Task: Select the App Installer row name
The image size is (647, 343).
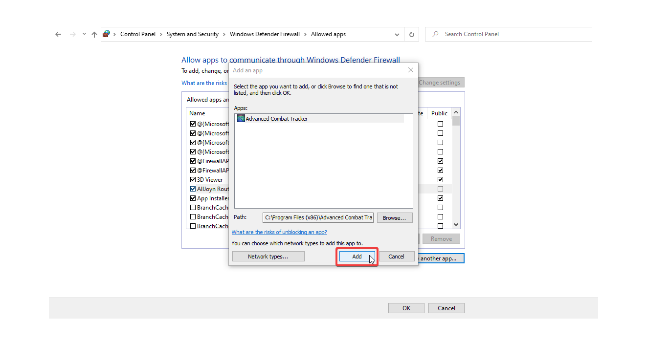Action: tap(213, 198)
